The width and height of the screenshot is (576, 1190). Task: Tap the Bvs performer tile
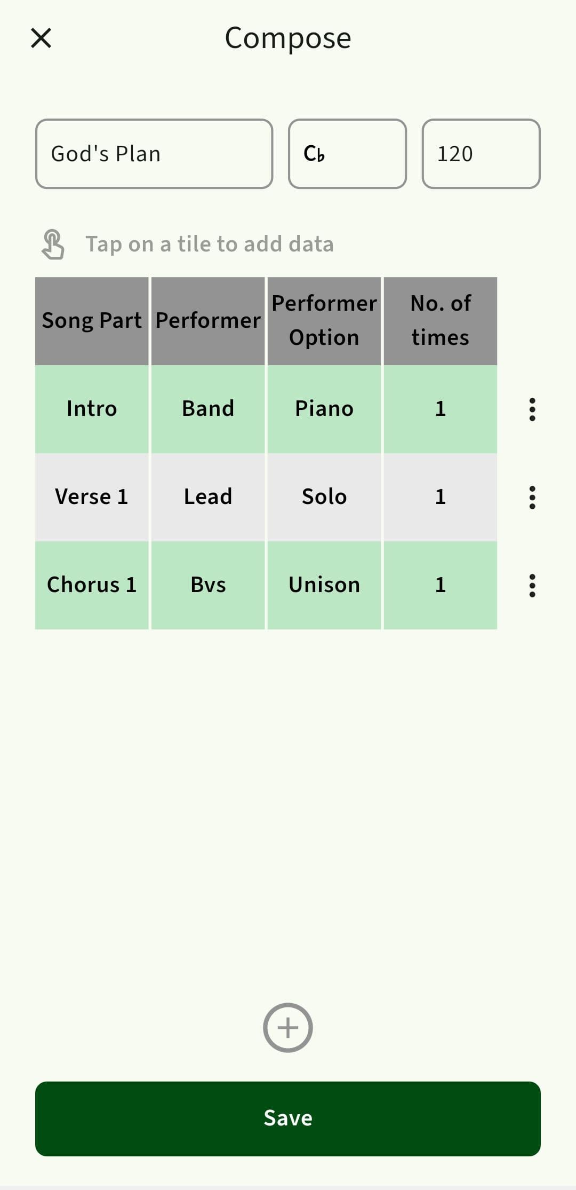click(x=208, y=585)
